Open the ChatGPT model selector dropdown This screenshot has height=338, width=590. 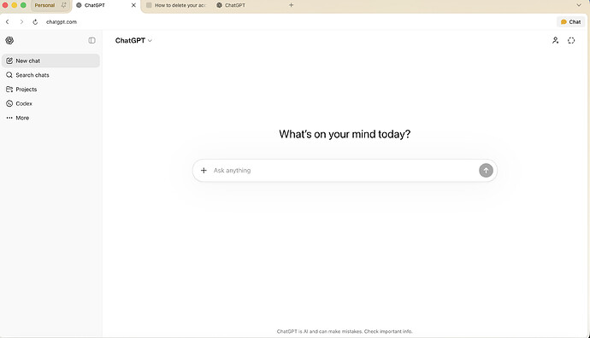133,41
